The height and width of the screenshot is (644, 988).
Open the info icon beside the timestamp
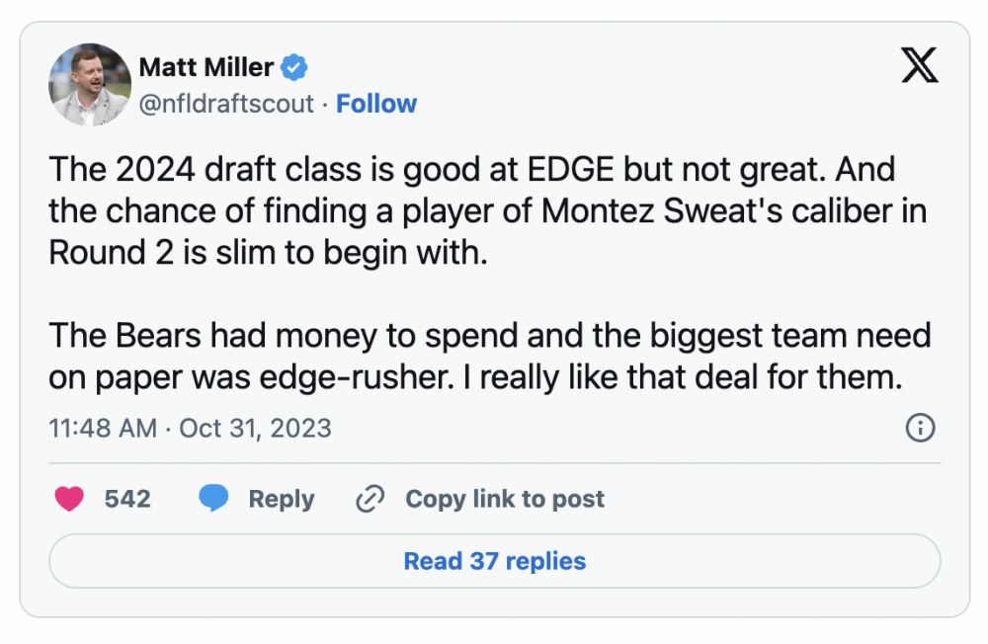click(920, 428)
